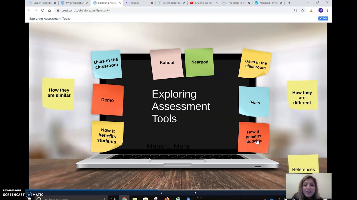Go back using browser back arrow
357x200 pixels.
tap(29, 10)
